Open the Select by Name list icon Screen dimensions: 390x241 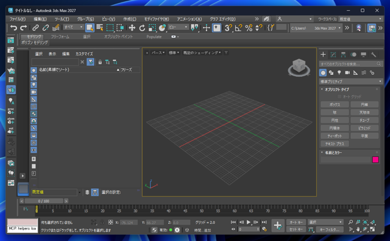100,27
